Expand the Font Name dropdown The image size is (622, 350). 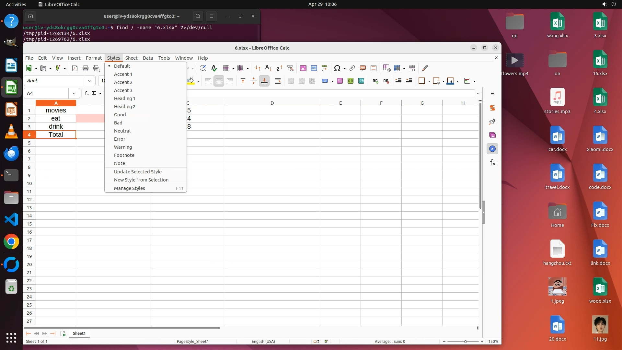pos(90,81)
